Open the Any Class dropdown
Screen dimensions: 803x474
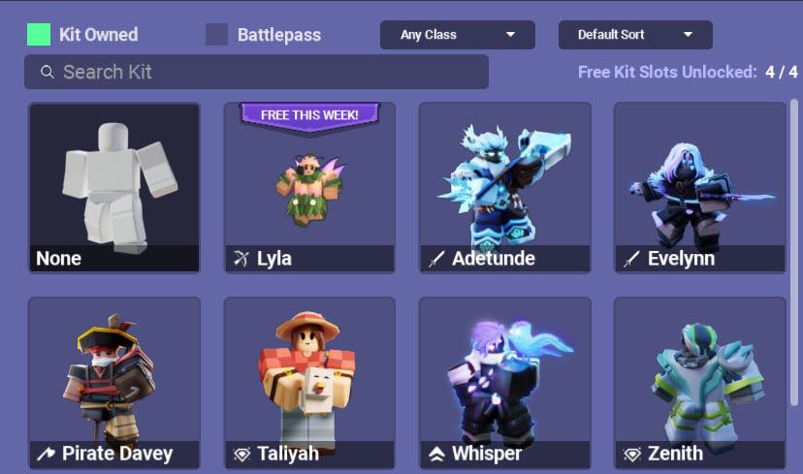pyautogui.click(x=458, y=35)
